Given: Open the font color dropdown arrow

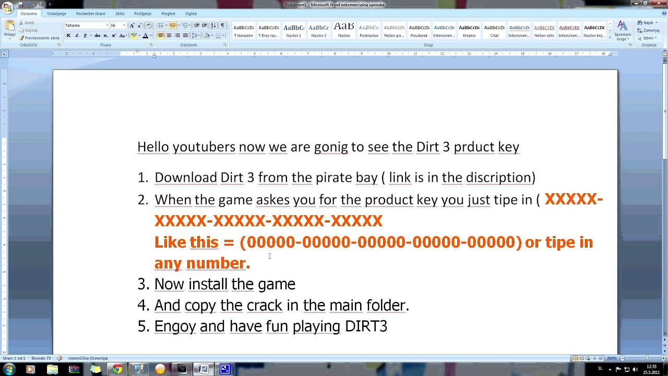Looking at the screenshot, I should pos(151,36).
